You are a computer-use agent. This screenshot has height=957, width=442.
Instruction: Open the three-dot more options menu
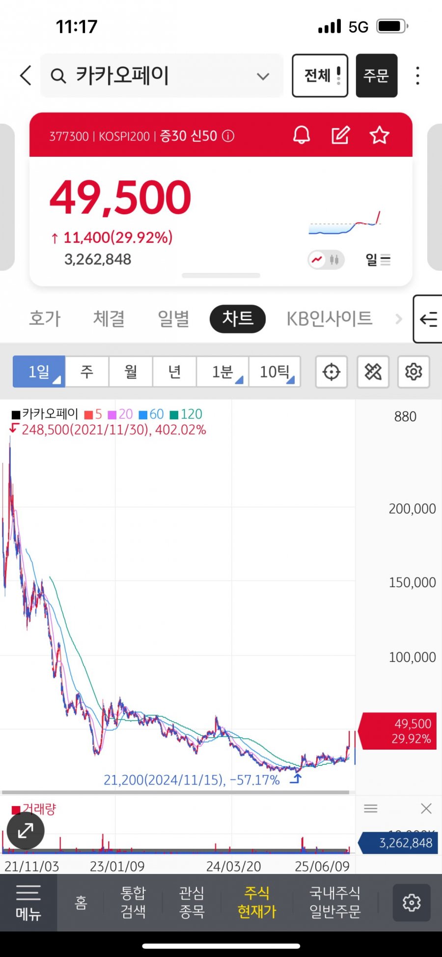[417, 76]
